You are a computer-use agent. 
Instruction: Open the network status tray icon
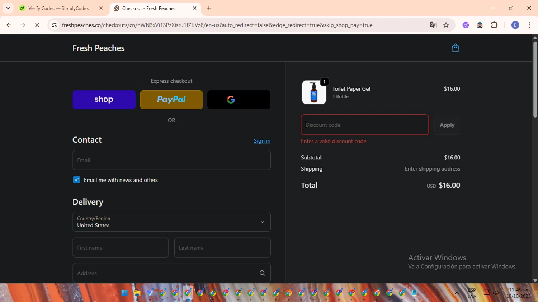pos(487,293)
